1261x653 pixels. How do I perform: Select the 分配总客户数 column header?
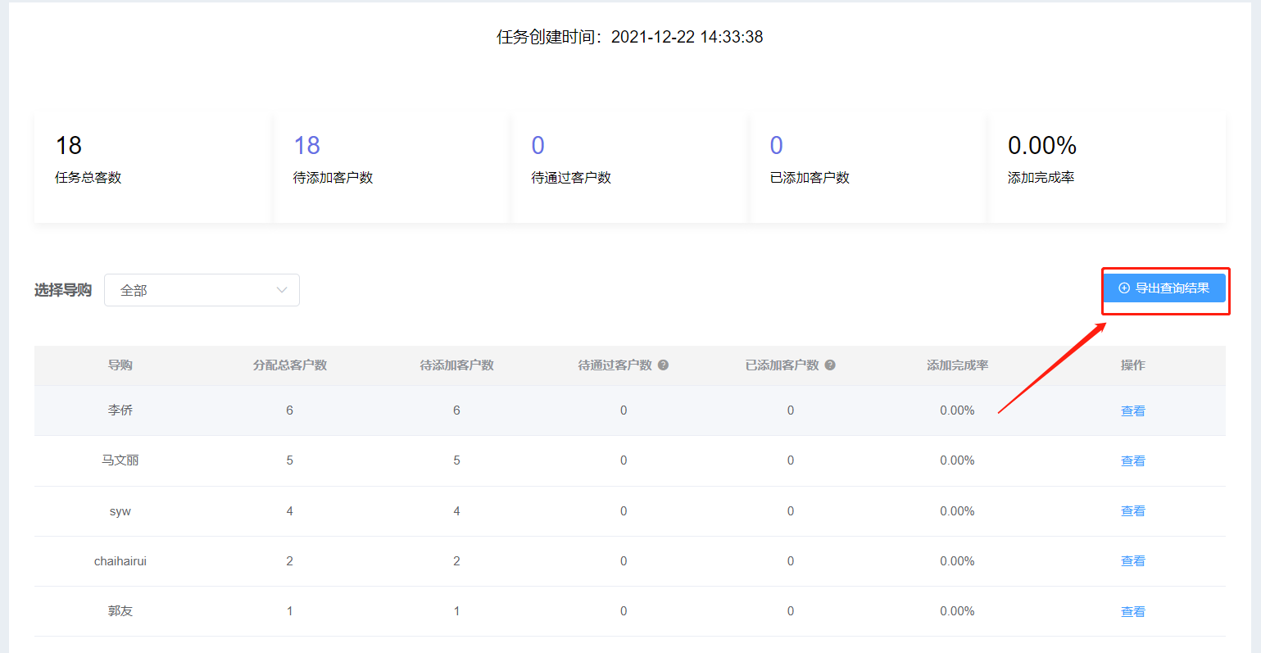pos(289,365)
